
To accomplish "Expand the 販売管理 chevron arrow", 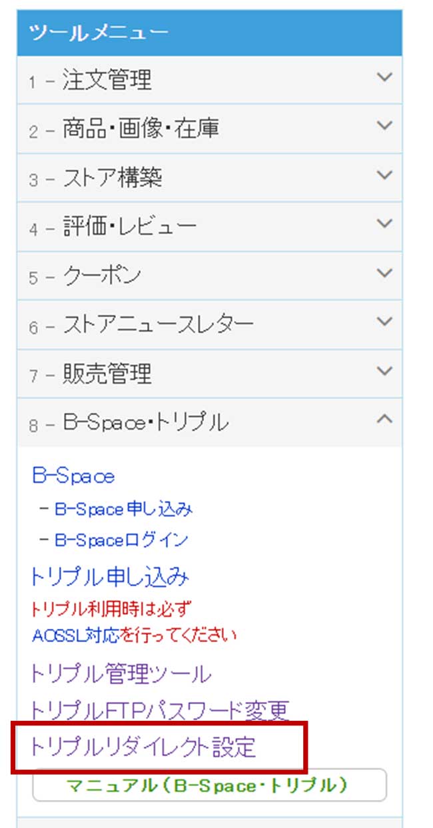I will (384, 371).
